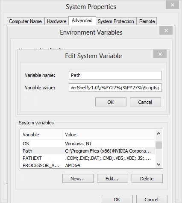
Task: Click the .COM;.EXE;.BAT value cell
Action: (108, 158)
